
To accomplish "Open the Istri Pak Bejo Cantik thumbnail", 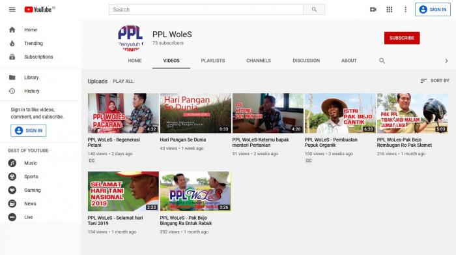I will (x=340, y=113).
